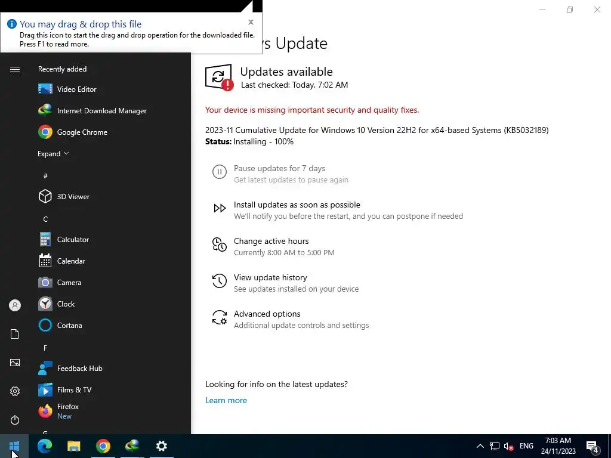The width and height of the screenshot is (611, 458).
Task: Switch to Google Chrome on the taskbar
Action: (x=103, y=446)
